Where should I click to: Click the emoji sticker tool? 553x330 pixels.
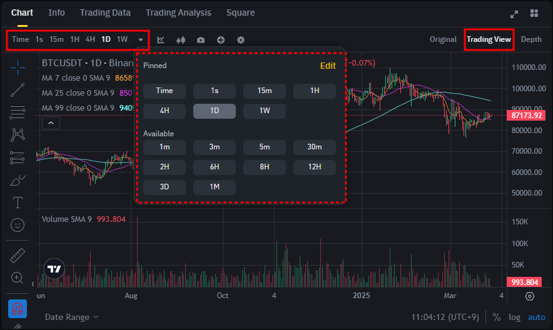click(18, 224)
